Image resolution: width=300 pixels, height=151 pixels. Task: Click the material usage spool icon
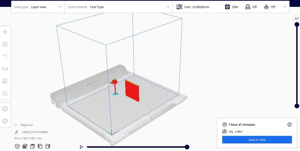click(224, 132)
